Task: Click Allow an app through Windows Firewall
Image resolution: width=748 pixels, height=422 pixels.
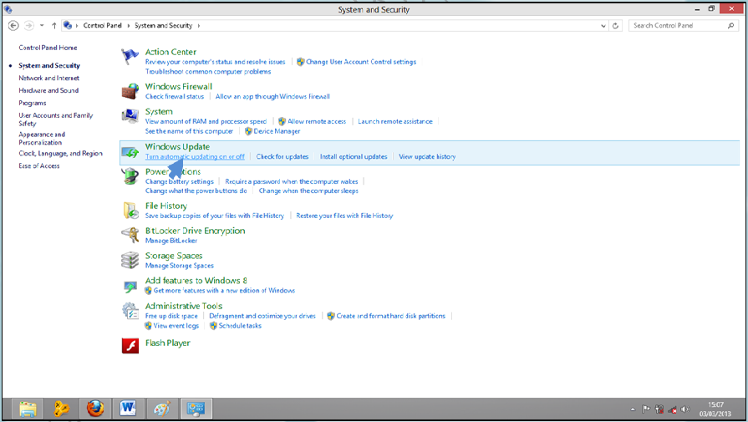Action: (x=272, y=96)
